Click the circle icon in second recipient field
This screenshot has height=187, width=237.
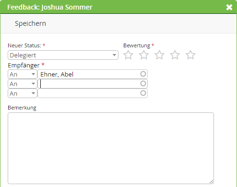[x=143, y=84]
